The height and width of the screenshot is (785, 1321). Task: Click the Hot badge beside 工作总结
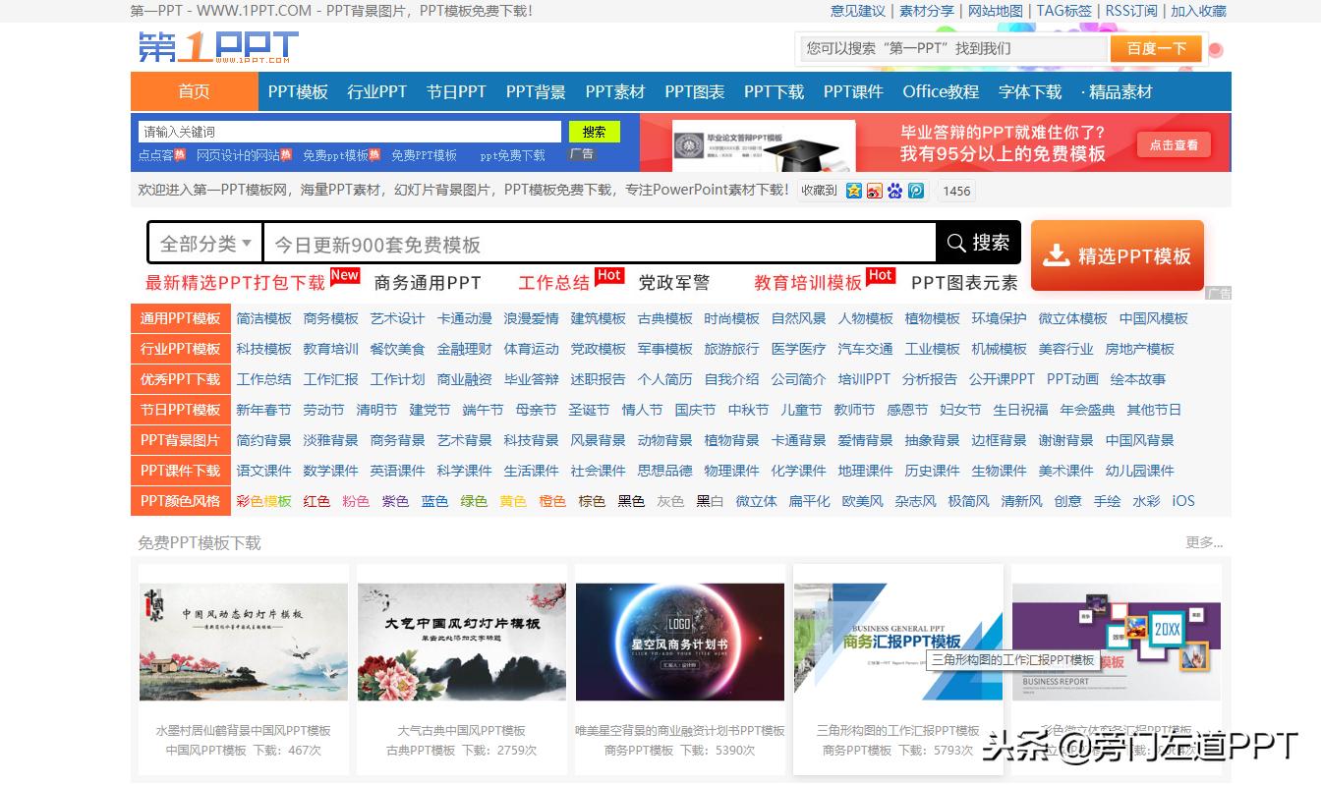click(609, 275)
